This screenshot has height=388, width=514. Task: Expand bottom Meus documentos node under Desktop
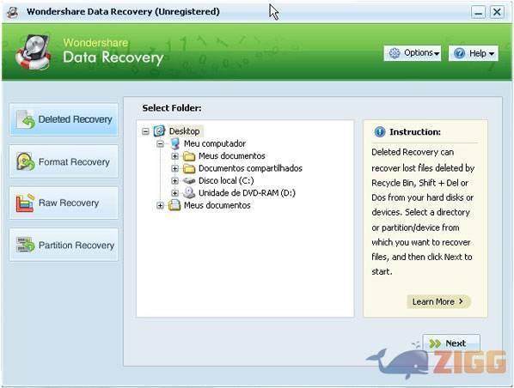tap(160, 206)
